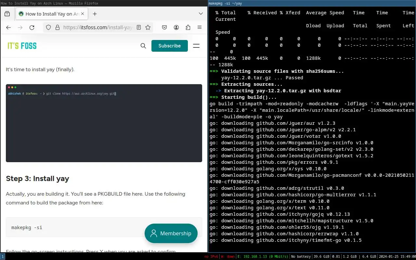Open tracking protection shield icon

[x=48, y=28]
